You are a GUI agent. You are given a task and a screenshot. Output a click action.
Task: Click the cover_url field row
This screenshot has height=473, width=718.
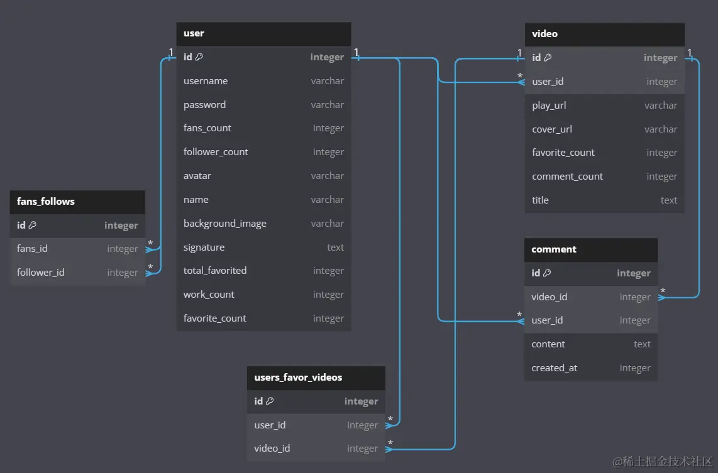[x=604, y=129]
